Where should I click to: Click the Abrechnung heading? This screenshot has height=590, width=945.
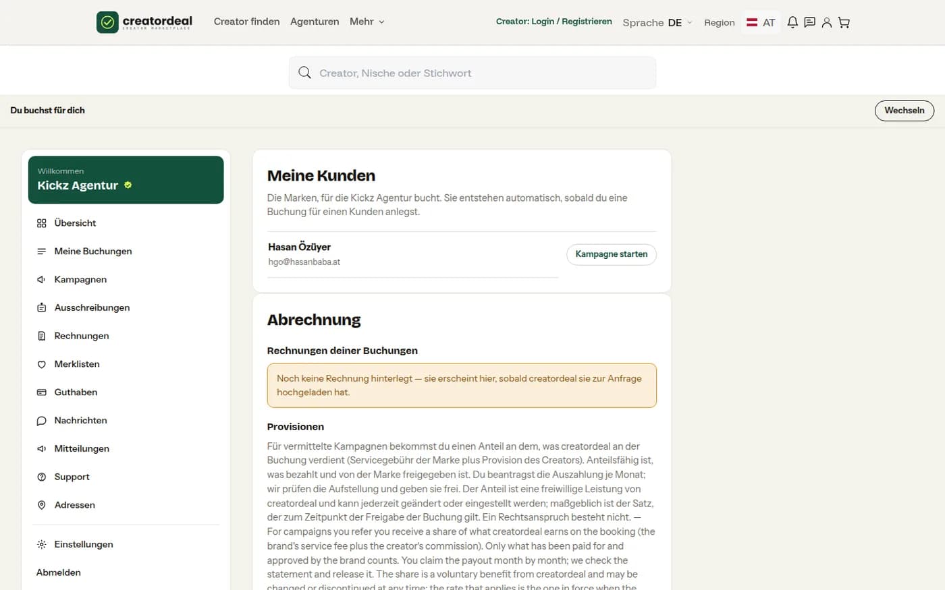(314, 320)
